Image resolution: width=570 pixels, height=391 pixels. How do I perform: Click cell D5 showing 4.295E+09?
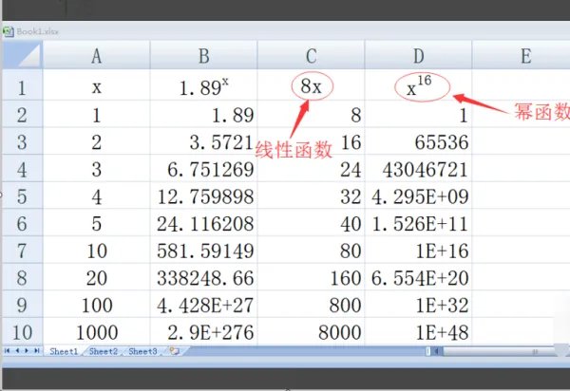(418, 195)
